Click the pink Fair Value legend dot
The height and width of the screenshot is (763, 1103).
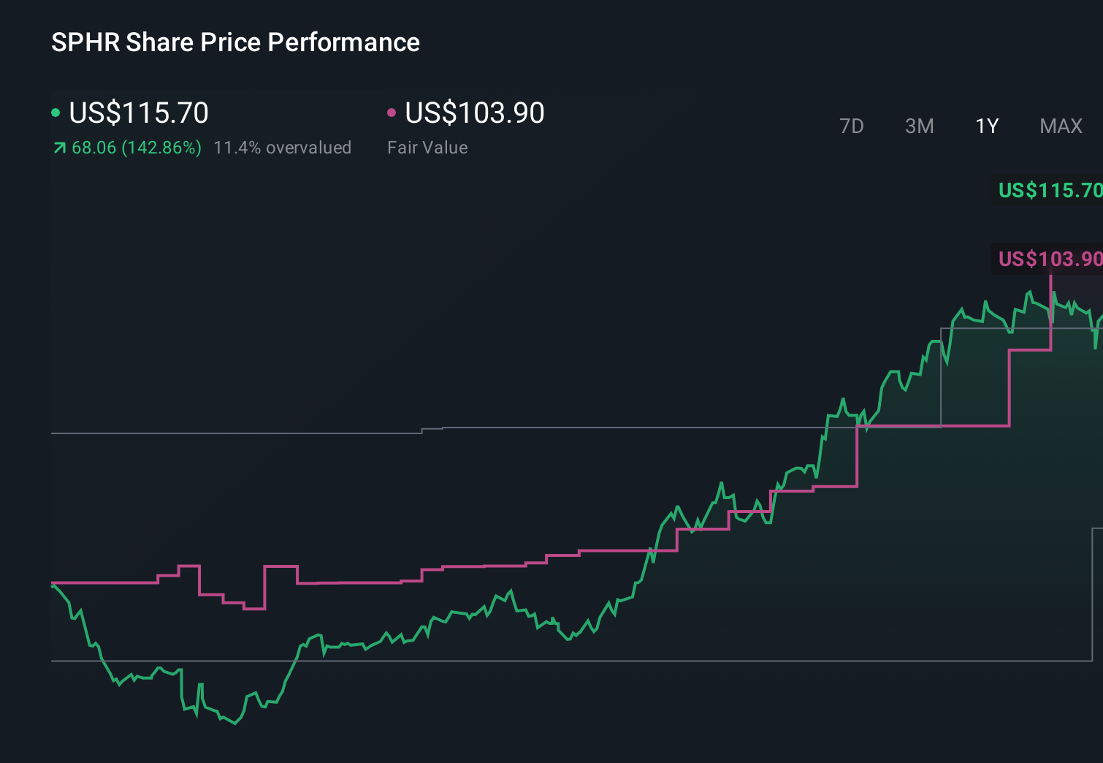coord(392,112)
